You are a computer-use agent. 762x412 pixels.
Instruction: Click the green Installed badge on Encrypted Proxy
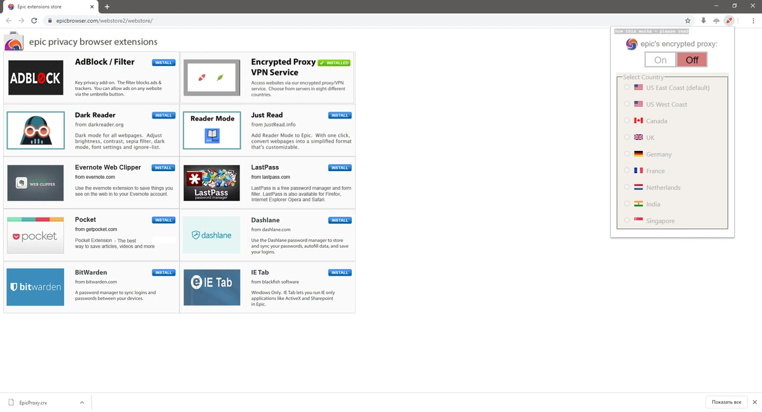(x=334, y=63)
